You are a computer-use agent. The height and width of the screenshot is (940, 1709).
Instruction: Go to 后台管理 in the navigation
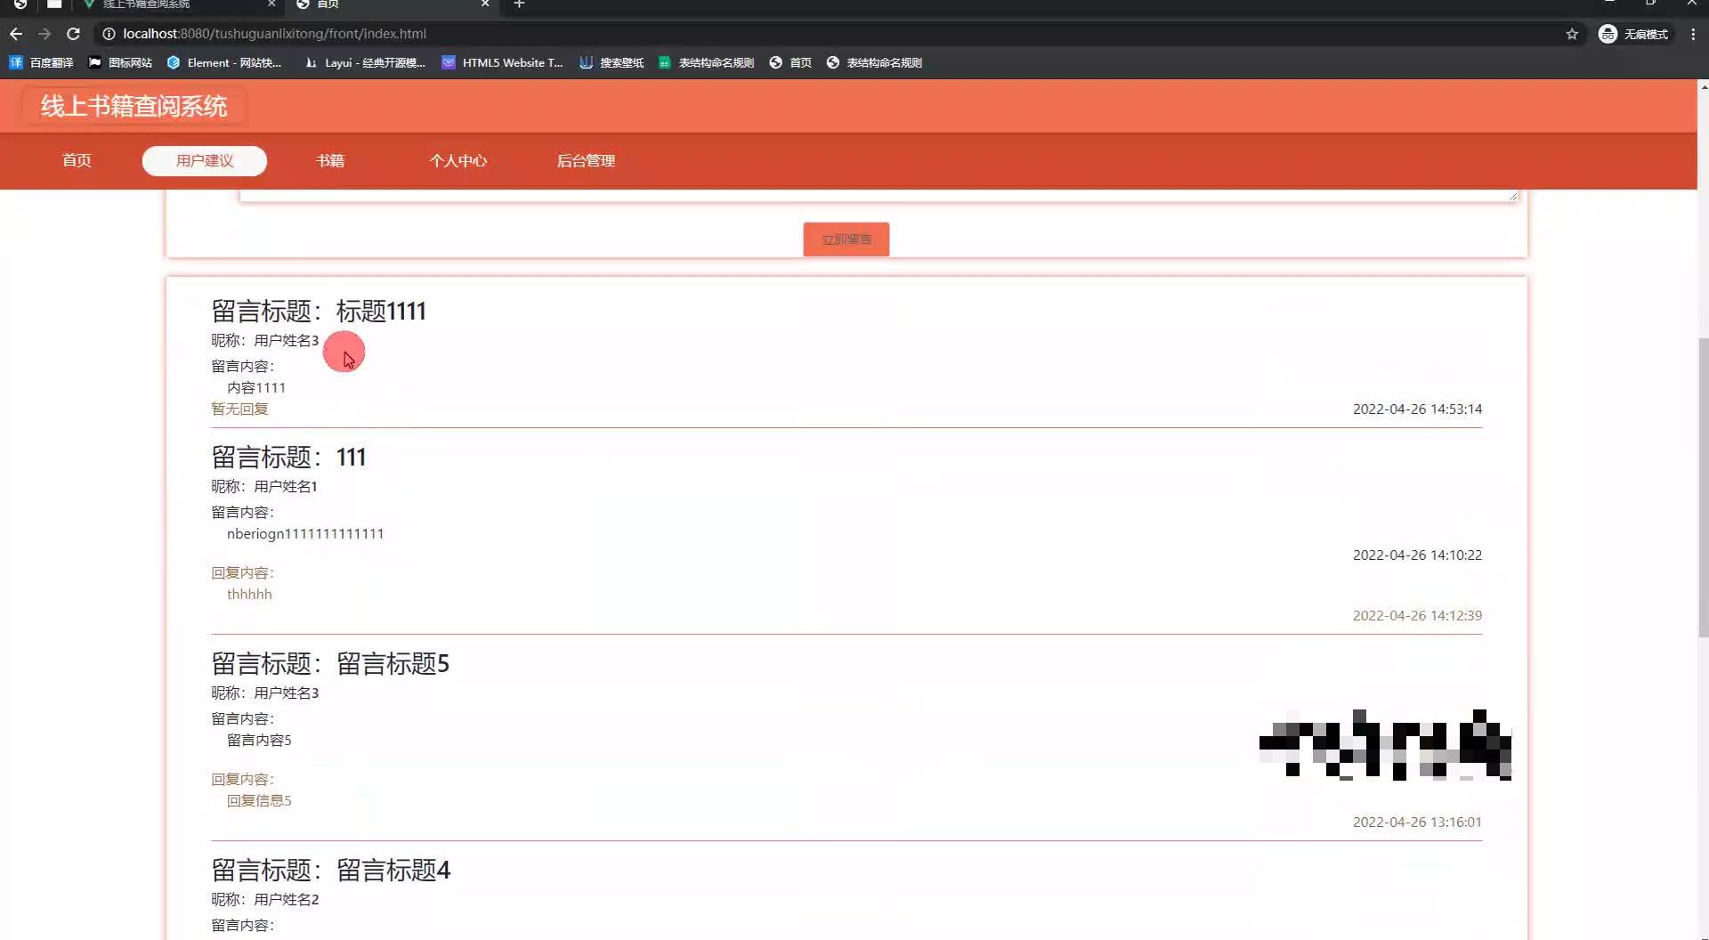click(585, 161)
